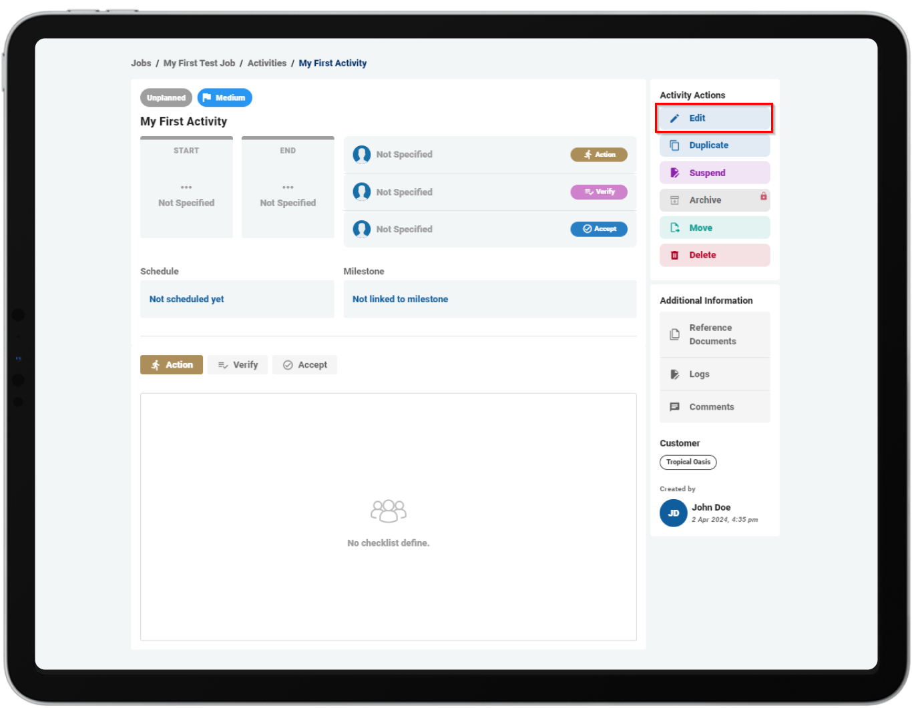Click the running figure icon on Action tab
The width and height of the screenshot is (912, 708).
coord(156,365)
